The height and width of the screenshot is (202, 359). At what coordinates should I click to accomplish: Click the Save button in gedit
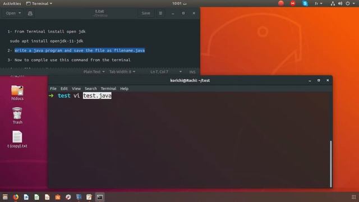pyautogui.click(x=146, y=13)
